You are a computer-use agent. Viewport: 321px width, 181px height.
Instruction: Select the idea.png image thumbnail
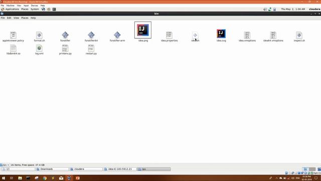(143, 30)
